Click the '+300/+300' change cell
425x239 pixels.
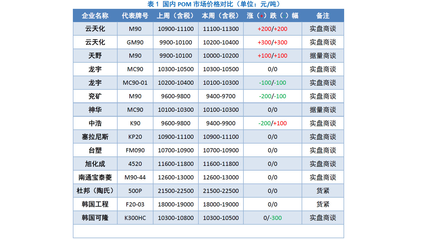(x=273, y=42)
